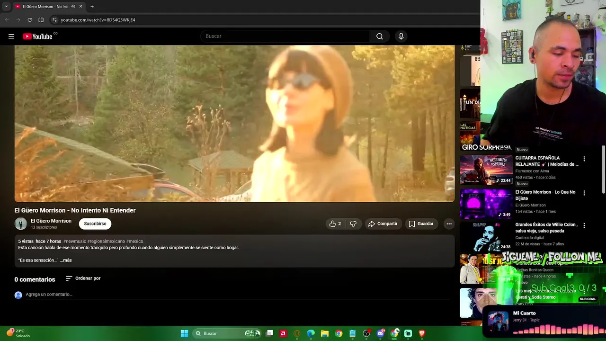Open OBS Studio from taskbar

point(366,333)
